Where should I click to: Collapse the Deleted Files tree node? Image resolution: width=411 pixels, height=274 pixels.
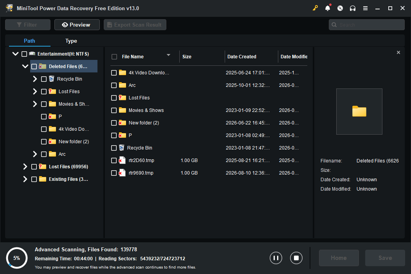25,66
